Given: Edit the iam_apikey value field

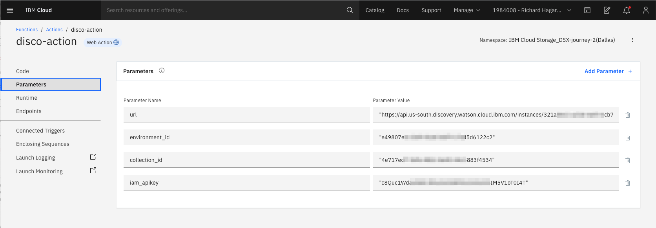Looking at the screenshot, I should (x=496, y=183).
